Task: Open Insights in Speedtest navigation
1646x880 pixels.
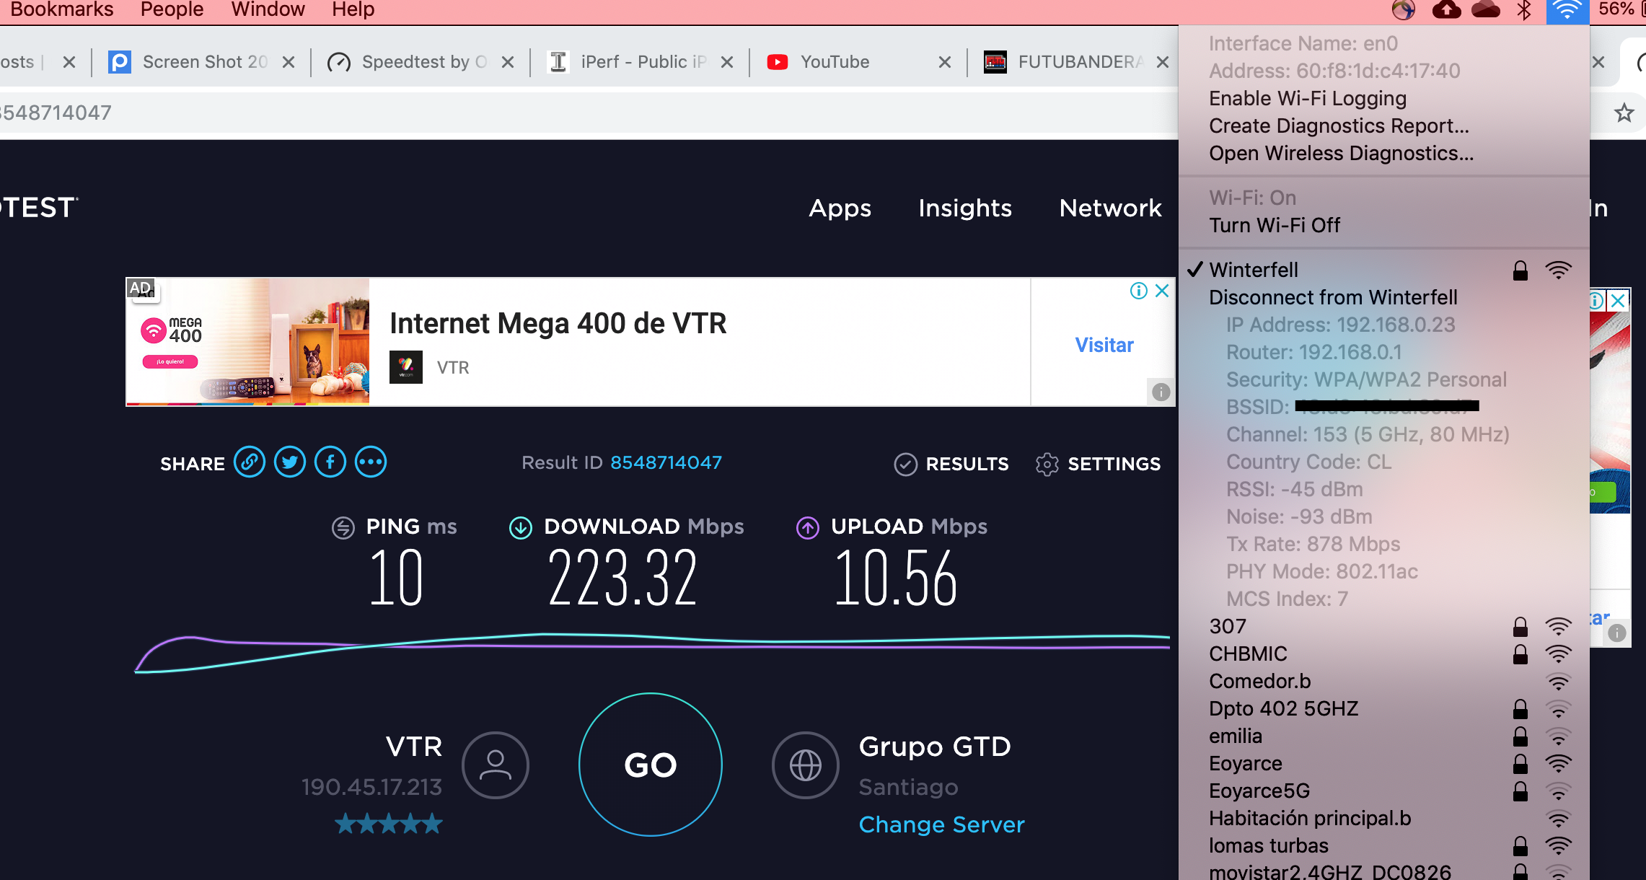Action: [964, 208]
